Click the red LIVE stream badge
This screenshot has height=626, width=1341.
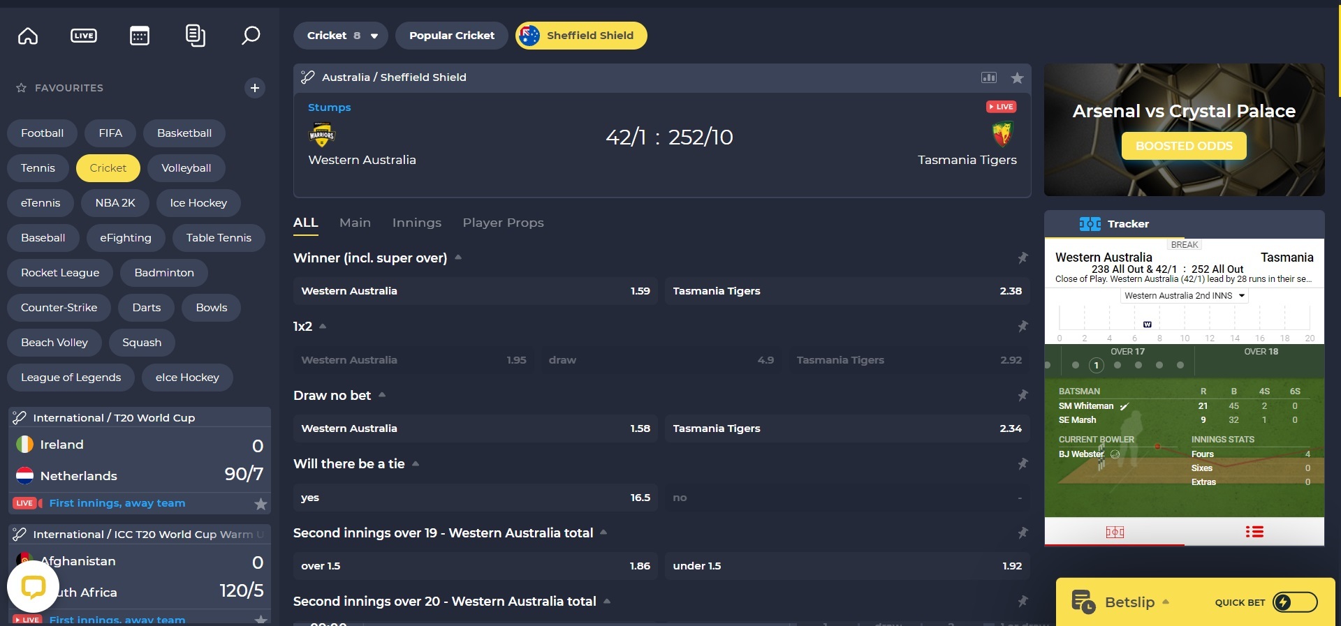1001,107
